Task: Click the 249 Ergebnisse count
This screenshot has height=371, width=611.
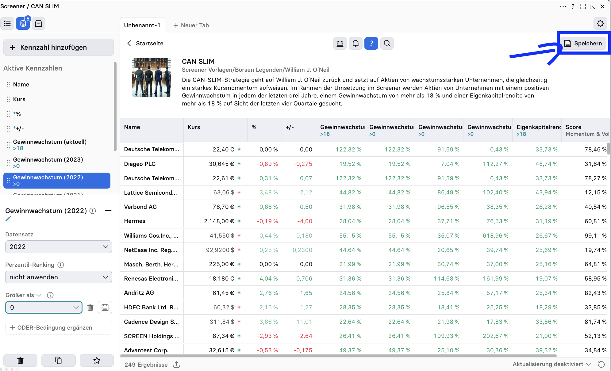Action: (146, 365)
